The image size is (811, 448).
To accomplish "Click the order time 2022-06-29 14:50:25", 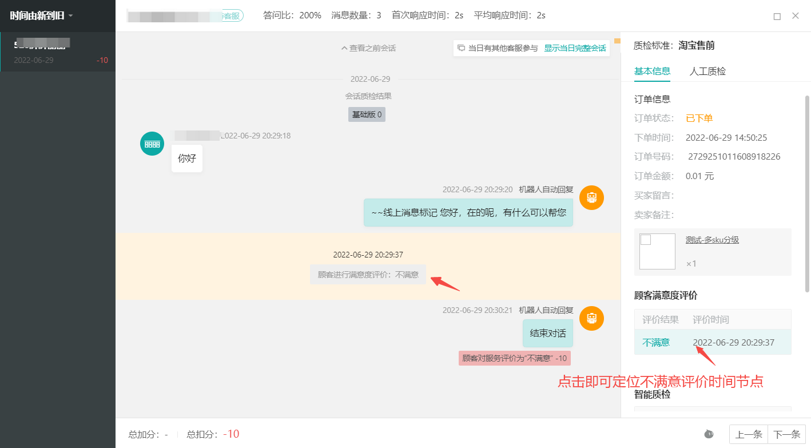I will (726, 137).
